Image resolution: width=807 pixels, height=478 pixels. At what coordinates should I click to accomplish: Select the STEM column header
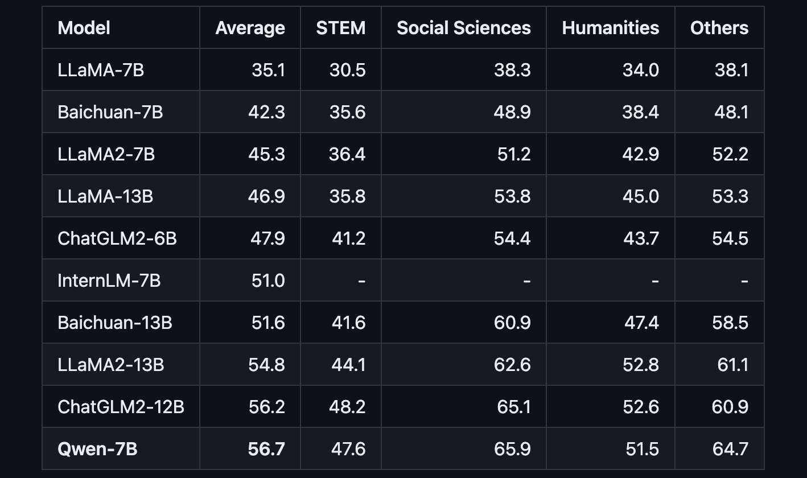[x=341, y=28]
